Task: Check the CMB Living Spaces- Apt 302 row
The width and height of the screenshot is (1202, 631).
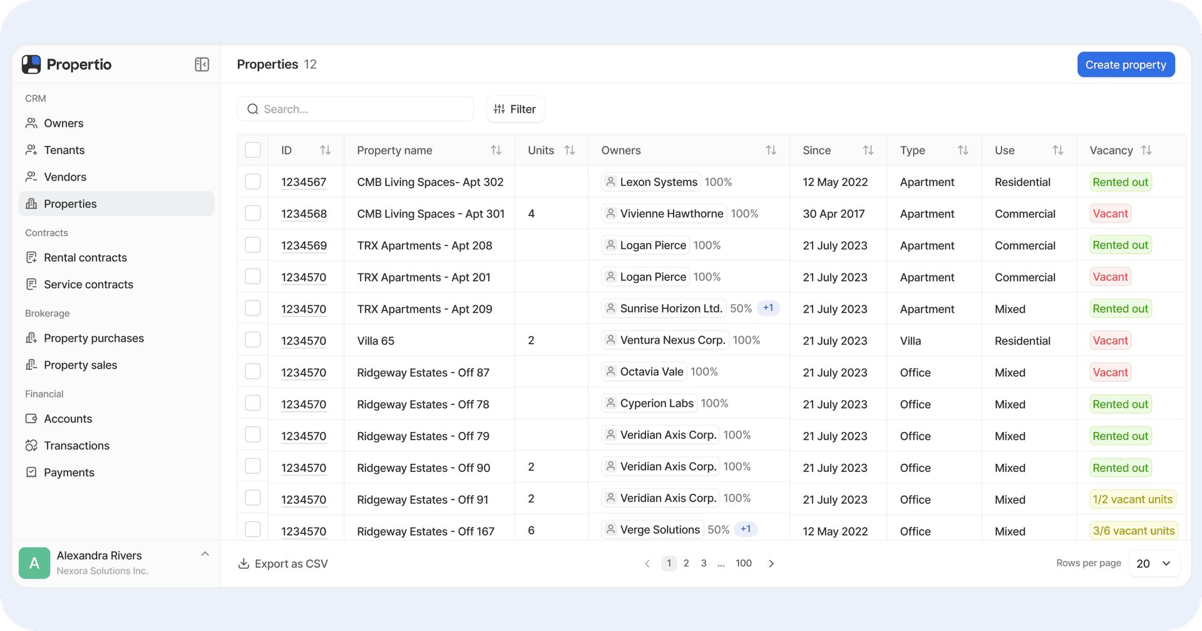Action: 253,182
